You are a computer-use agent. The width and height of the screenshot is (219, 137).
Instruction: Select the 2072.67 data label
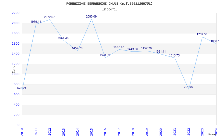(x=50, y=17)
